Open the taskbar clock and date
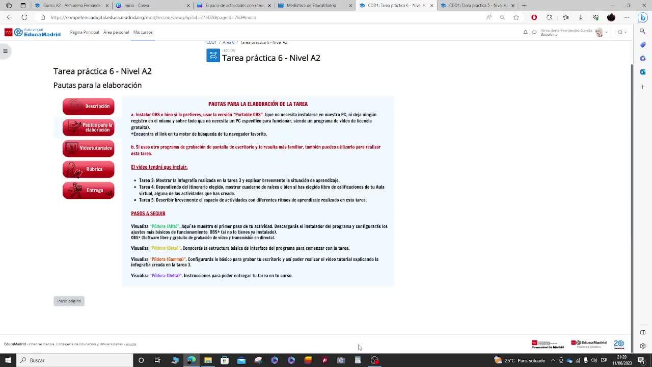The height and width of the screenshot is (367, 652). pos(622,360)
